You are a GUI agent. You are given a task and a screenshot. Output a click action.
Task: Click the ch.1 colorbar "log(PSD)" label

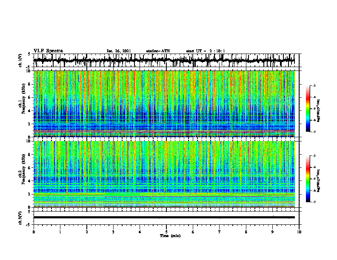point(319,110)
